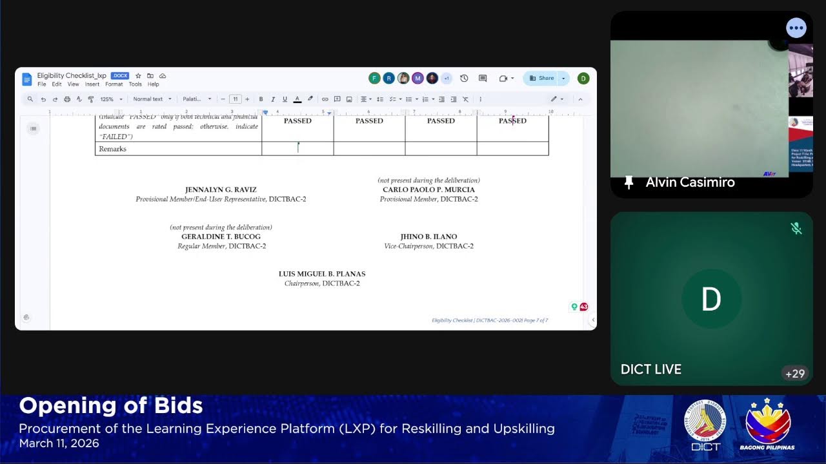Print the document
The image size is (826, 464).
pos(67,99)
